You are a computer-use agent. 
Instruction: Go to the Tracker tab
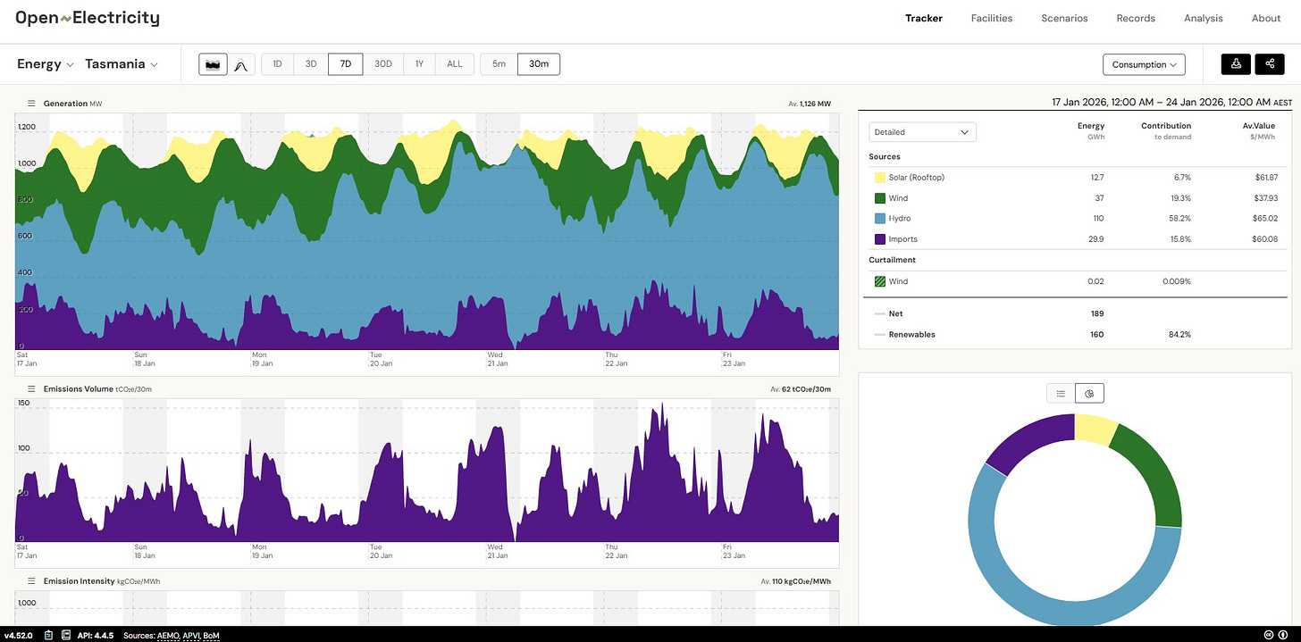(924, 18)
